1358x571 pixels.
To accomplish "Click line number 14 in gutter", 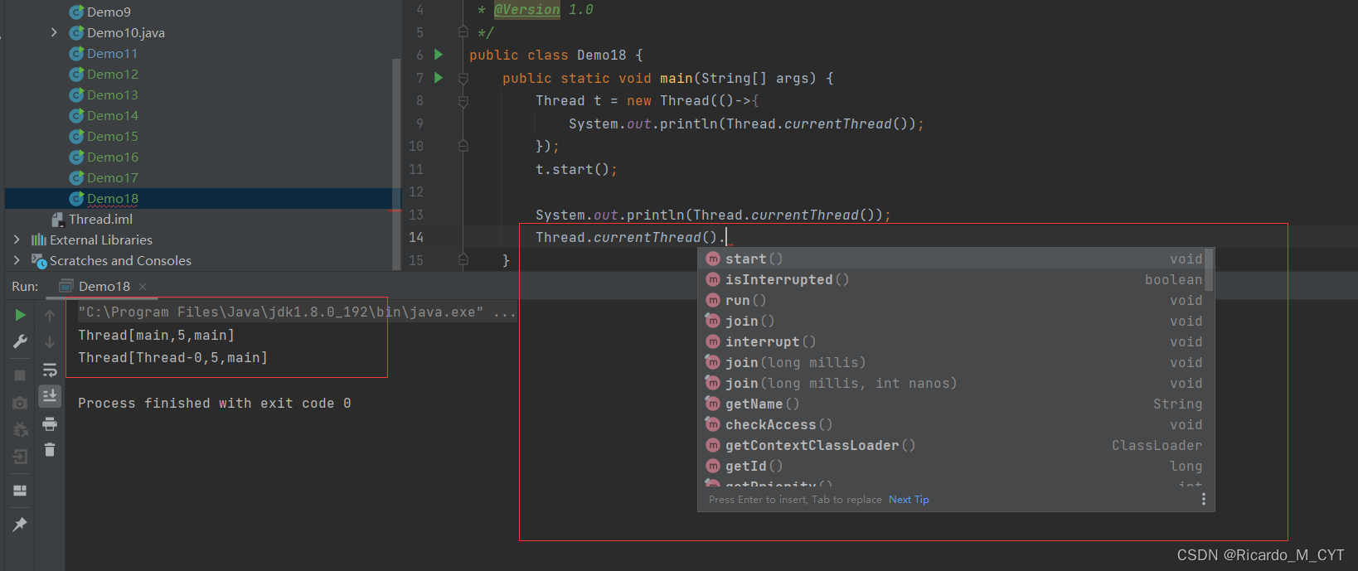I will [416, 237].
